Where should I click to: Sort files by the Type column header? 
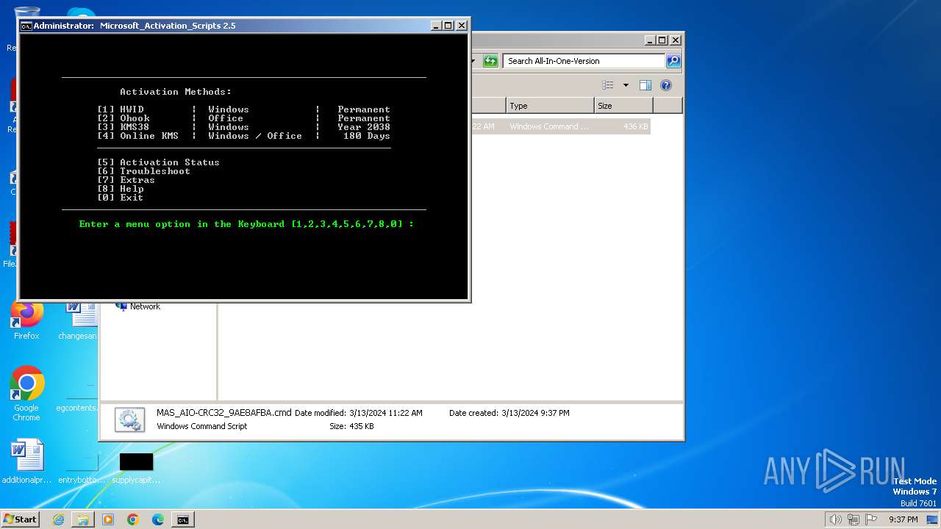point(550,106)
